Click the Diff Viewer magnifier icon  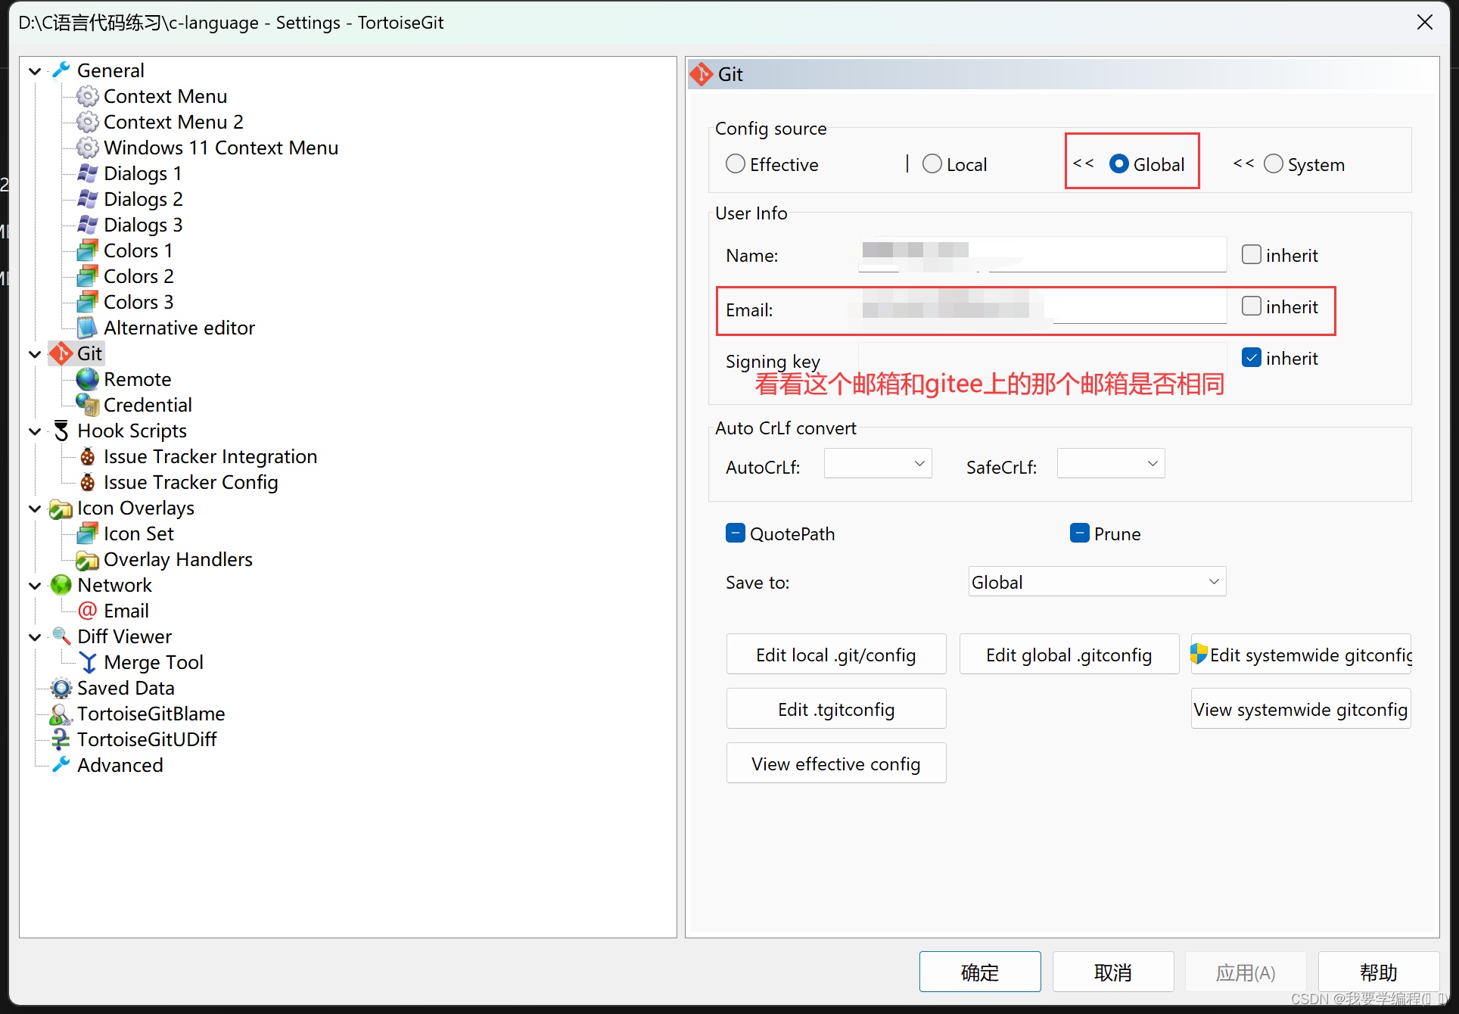click(61, 636)
